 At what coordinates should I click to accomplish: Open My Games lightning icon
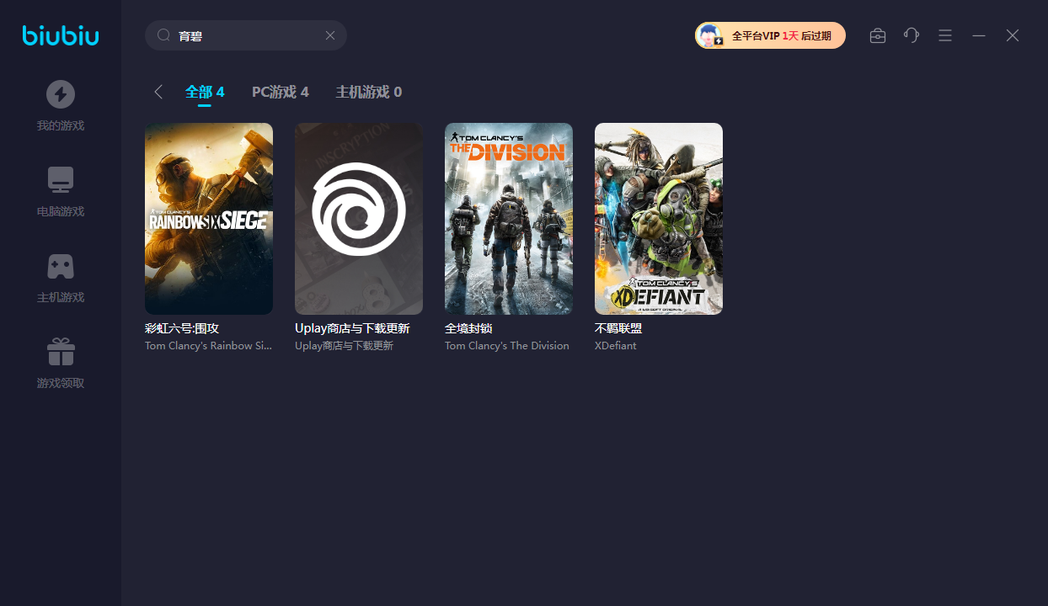coord(61,94)
